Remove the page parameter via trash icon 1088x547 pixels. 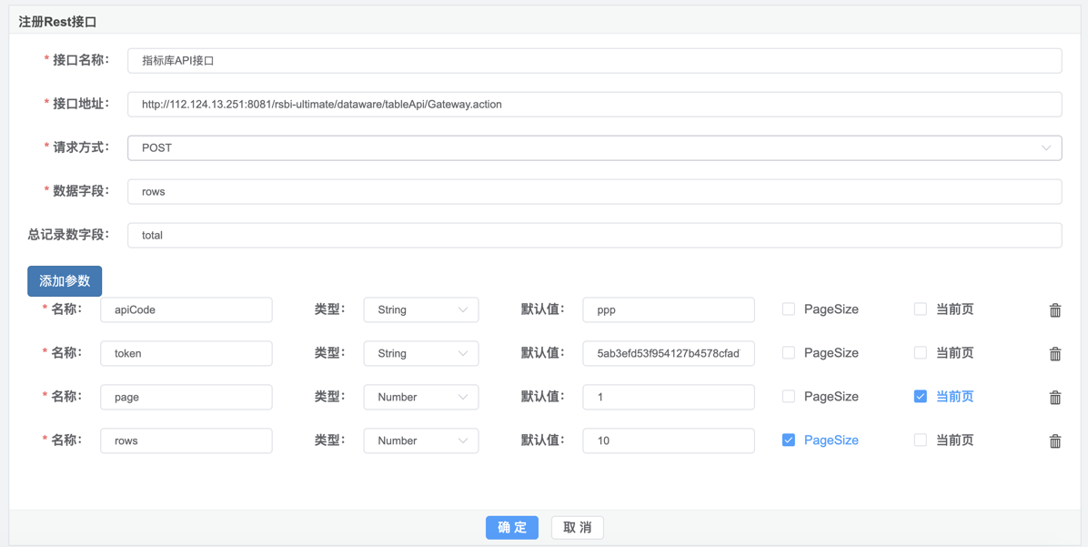pos(1055,398)
